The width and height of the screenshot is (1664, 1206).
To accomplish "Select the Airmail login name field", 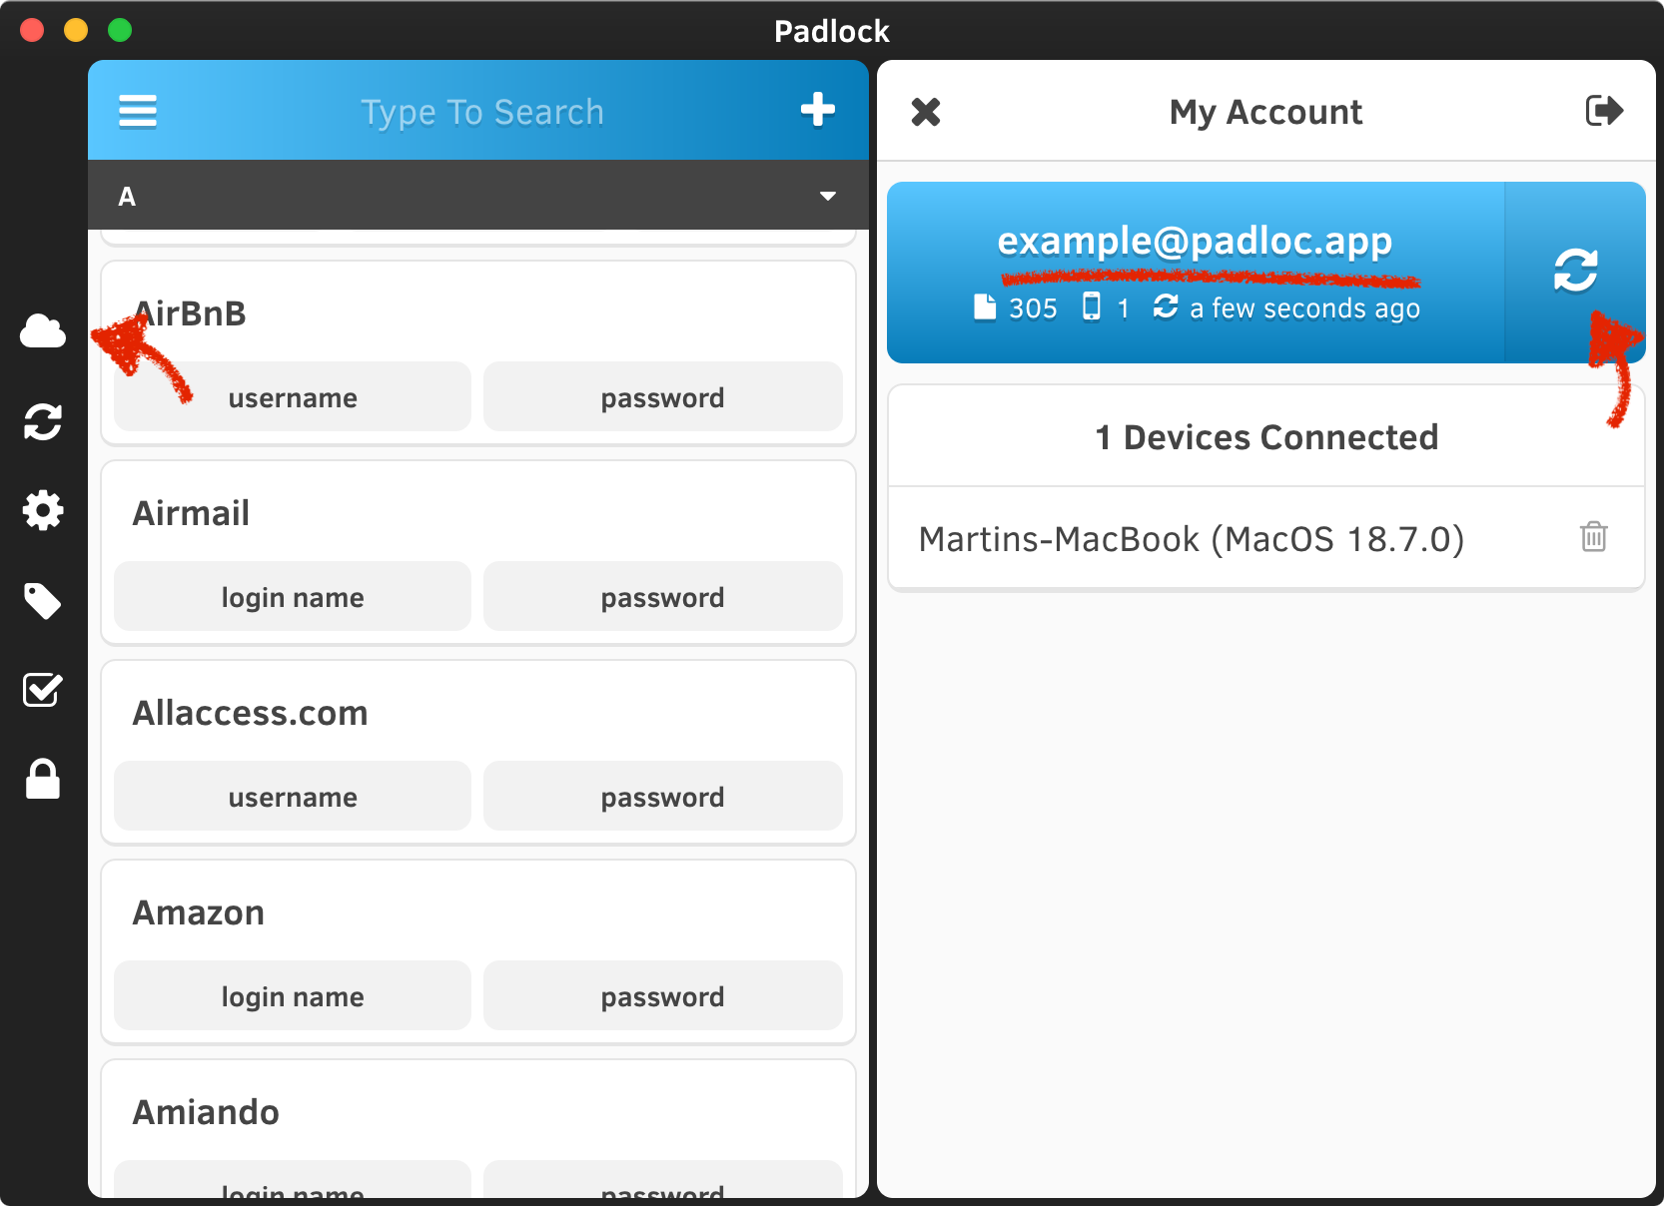I will tap(293, 597).
